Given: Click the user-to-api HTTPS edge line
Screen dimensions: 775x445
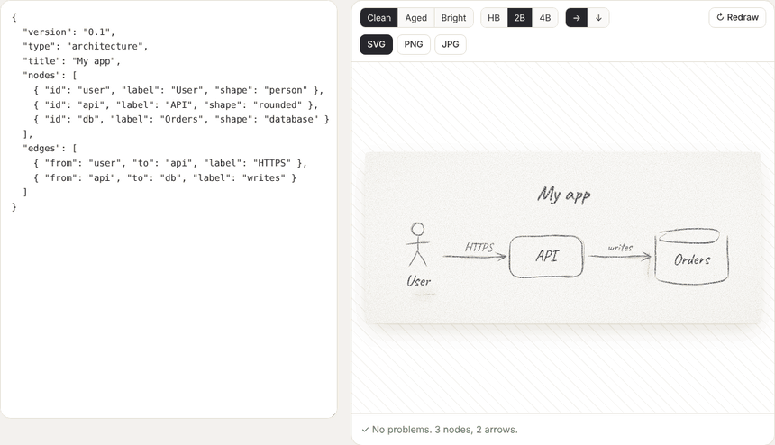Looking at the screenshot, I should click(170, 163).
